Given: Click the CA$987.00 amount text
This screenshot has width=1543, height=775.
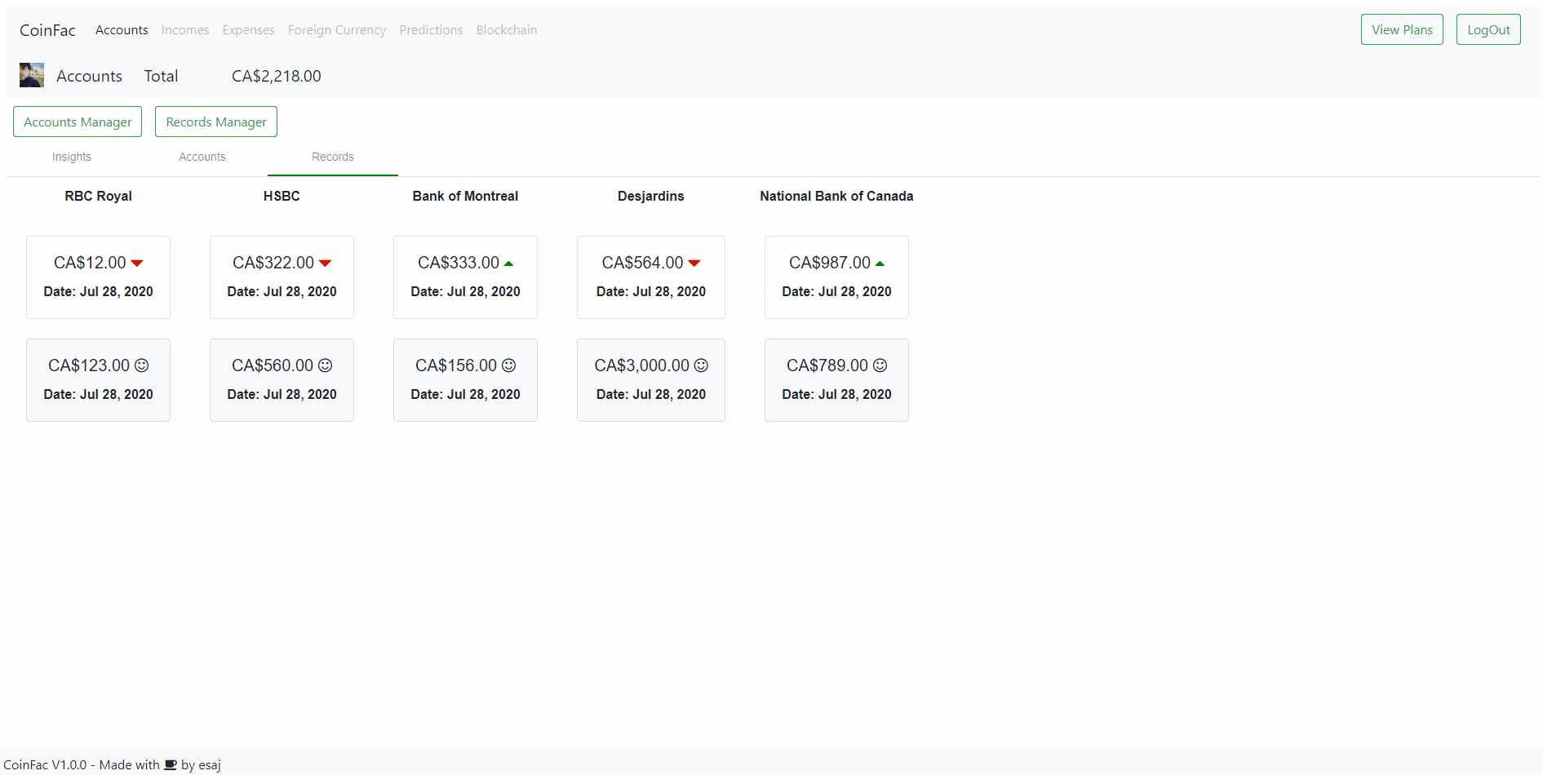Looking at the screenshot, I should coord(830,263).
